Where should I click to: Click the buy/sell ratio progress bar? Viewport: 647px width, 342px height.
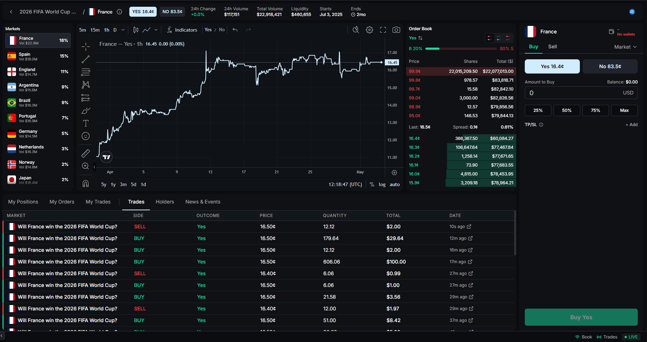pyautogui.click(x=461, y=49)
